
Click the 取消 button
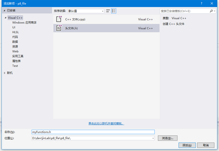click(206, 145)
